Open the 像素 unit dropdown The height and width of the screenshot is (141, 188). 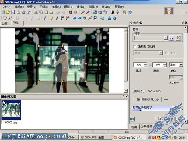(x=181, y=65)
